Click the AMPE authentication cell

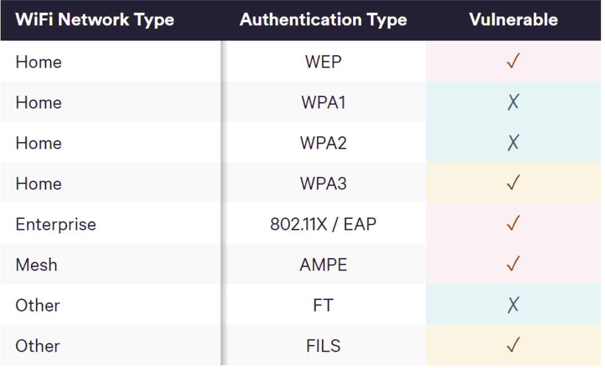323,265
